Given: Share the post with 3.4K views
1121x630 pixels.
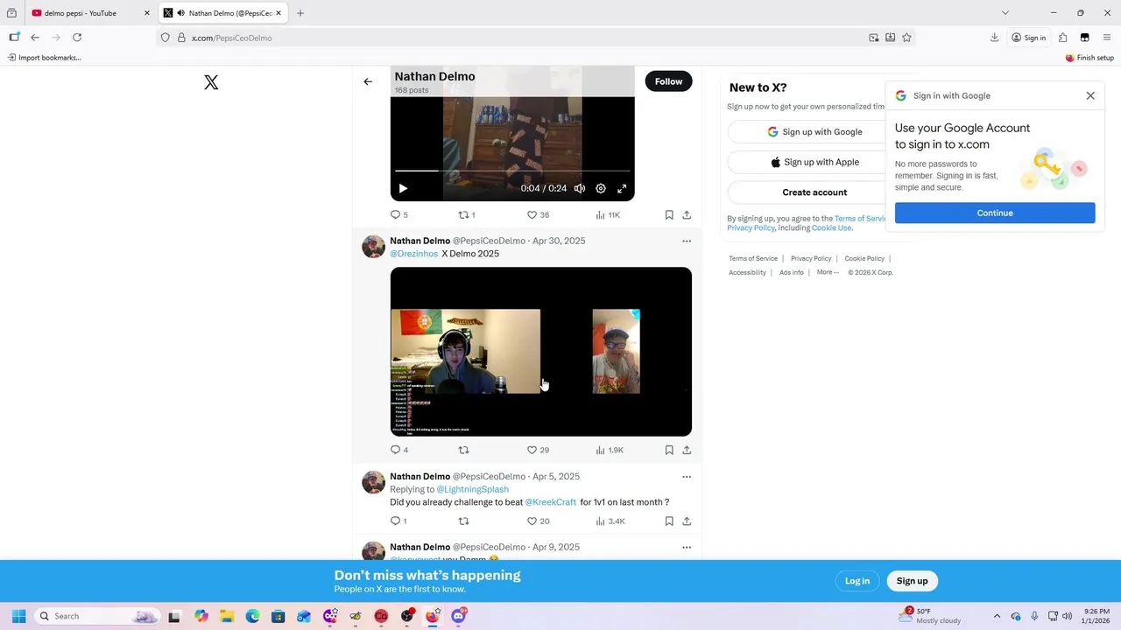Looking at the screenshot, I should click(687, 521).
